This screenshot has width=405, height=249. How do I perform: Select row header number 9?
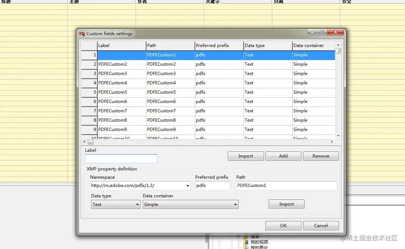[89, 130]
